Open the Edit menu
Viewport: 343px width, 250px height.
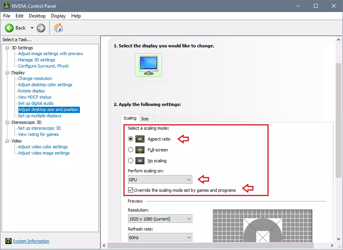click(x=19, y=16)
